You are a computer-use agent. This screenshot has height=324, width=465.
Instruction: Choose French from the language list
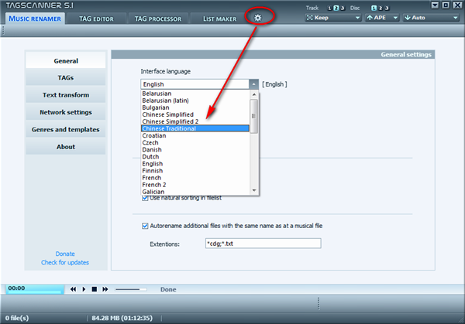pyautogui.click(x=195, y=178)
